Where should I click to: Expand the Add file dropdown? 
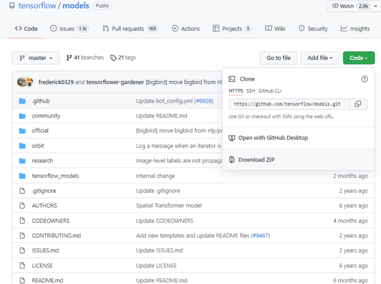click(320, 58)
